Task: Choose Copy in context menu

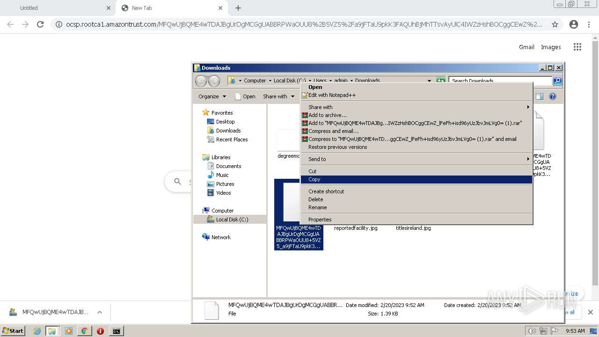Action: [416, 179]
